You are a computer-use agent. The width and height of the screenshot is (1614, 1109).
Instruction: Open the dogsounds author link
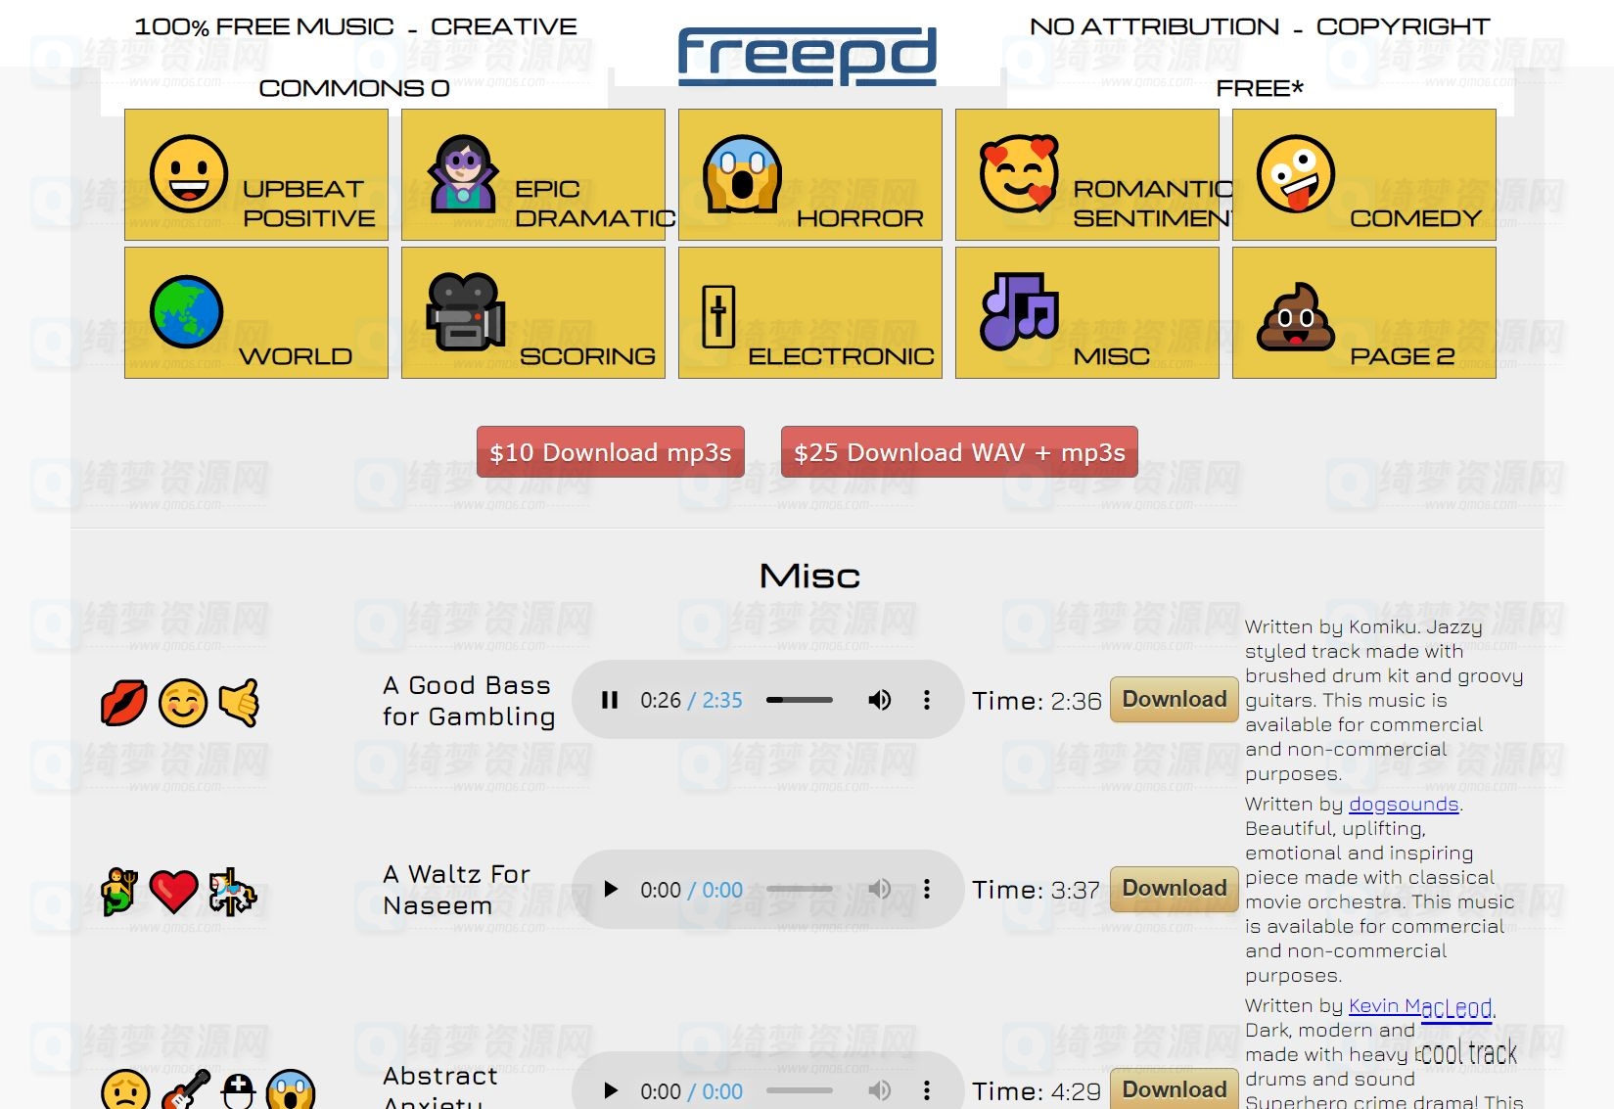1404,804
